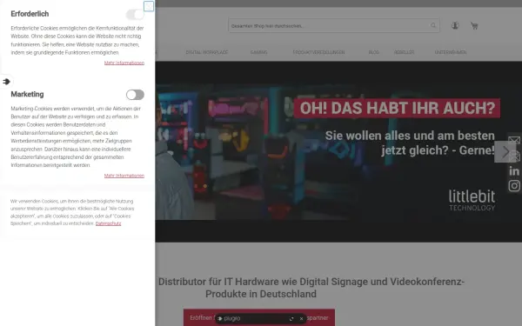Open the shopping cart icon

(x=474, y=25)
